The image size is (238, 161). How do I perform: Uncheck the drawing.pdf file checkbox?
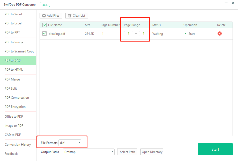coord(44,33)
